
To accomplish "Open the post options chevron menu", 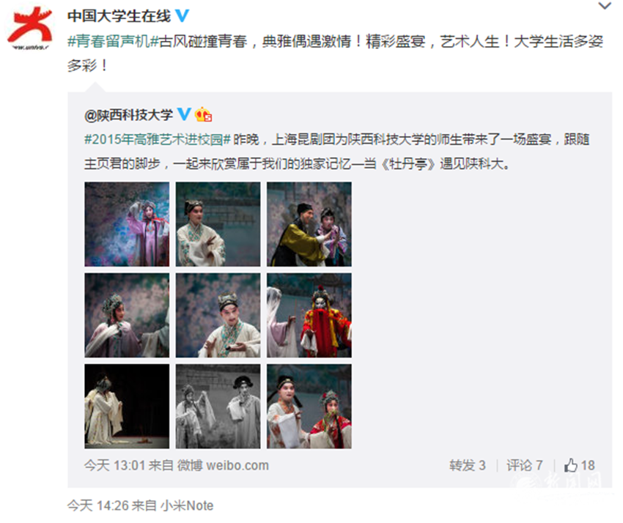I will click(605, 6).
